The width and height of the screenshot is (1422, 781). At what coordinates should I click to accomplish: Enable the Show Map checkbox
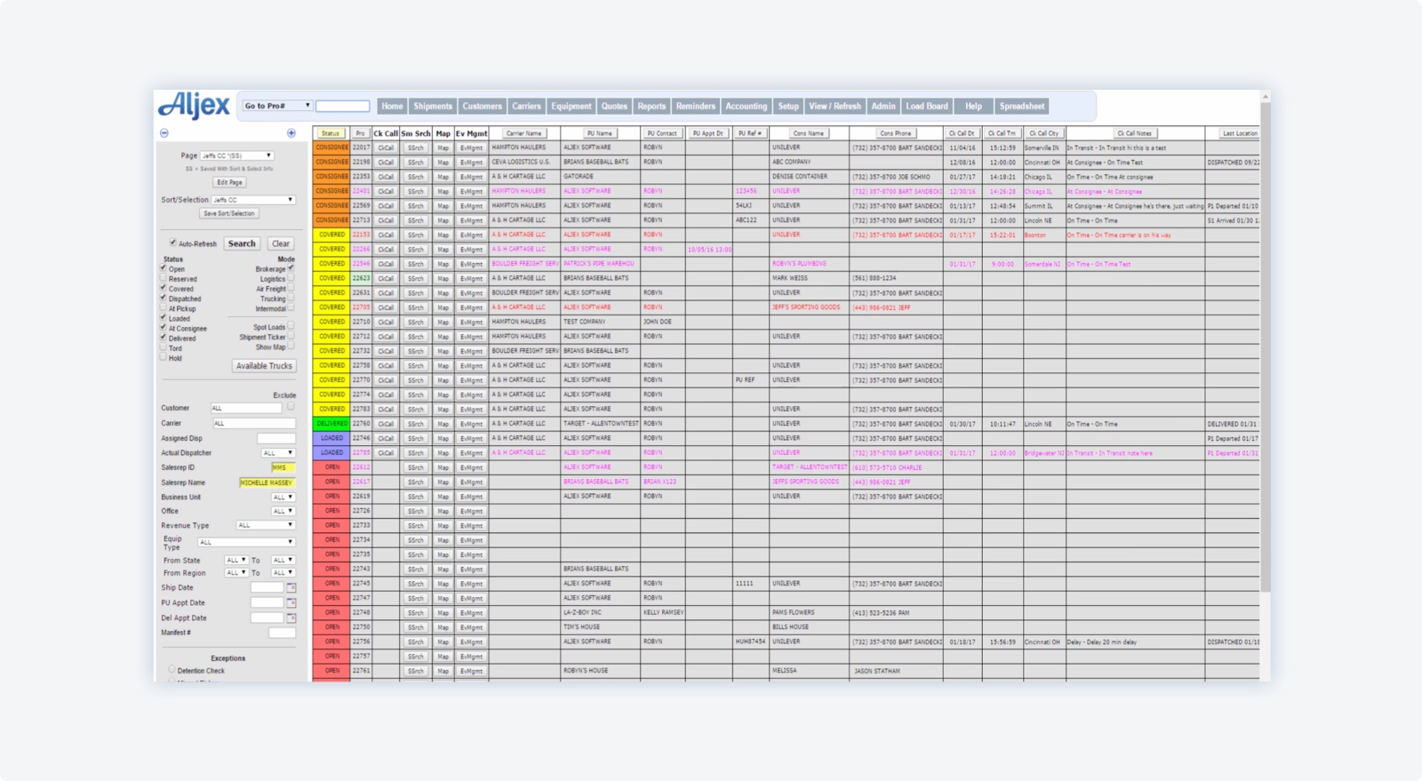(x=291, y=347)
